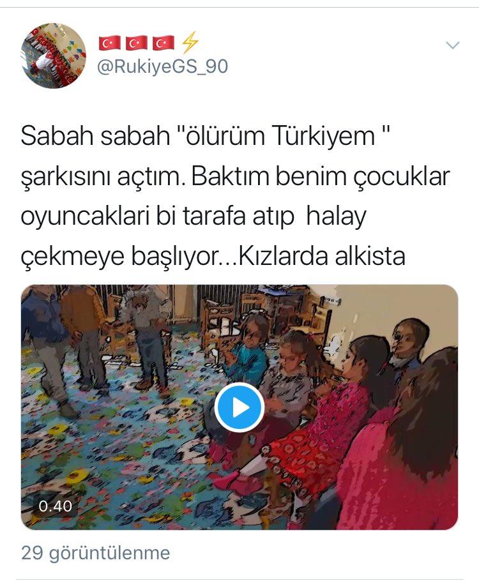Screen dimensions: 479x581
Task: Click the tweet line starting "oyuncaklari bi tarafa"
Action: pos(194,217)
